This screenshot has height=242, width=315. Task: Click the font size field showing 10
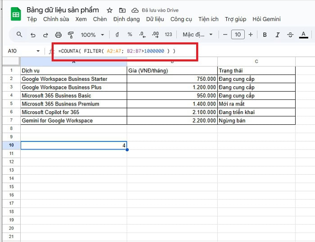point(238,35)
